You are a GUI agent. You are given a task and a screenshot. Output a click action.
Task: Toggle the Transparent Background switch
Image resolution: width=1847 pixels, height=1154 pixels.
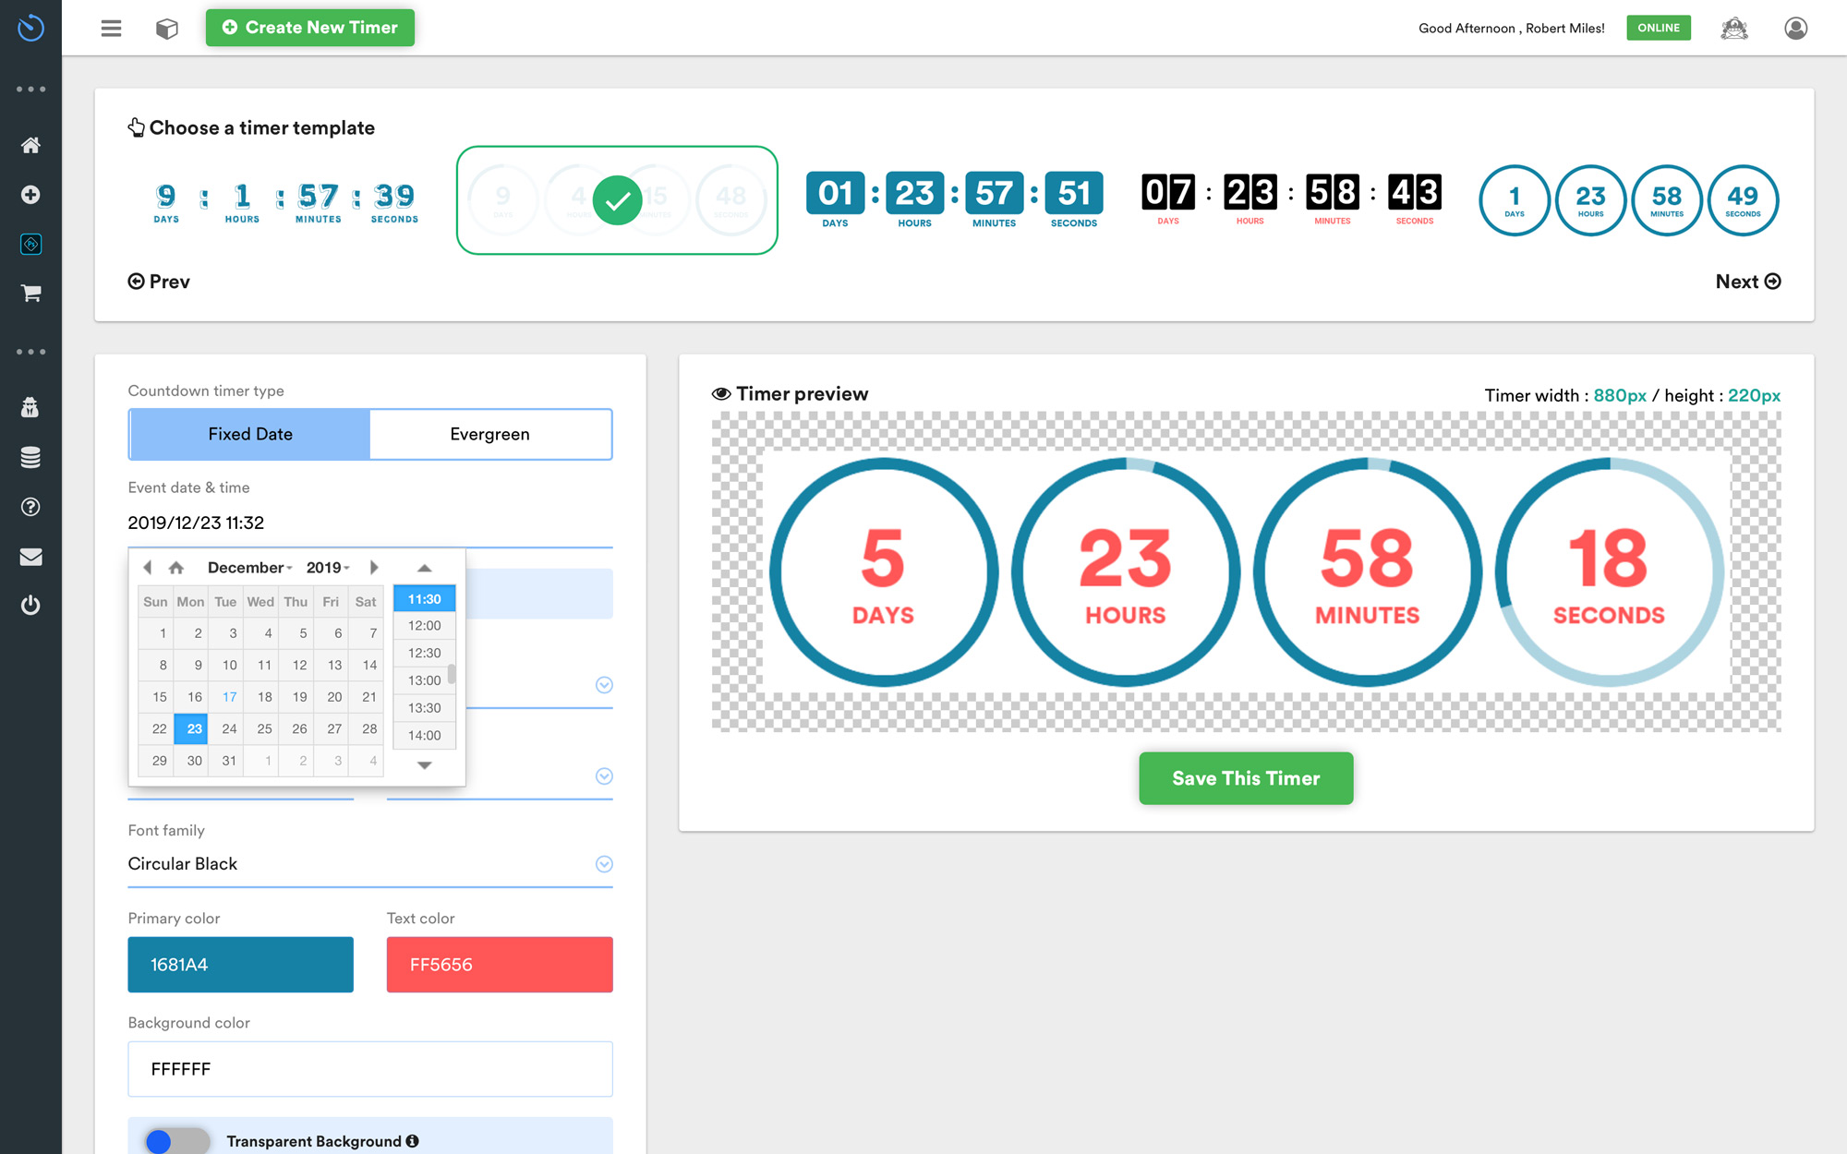[176, 1141]
